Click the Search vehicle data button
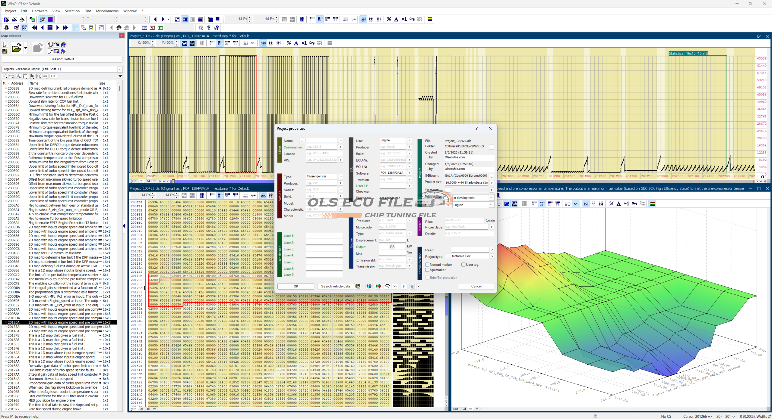Image resolution: width=772 pixels, height=419 pixels. pos(335,286)
